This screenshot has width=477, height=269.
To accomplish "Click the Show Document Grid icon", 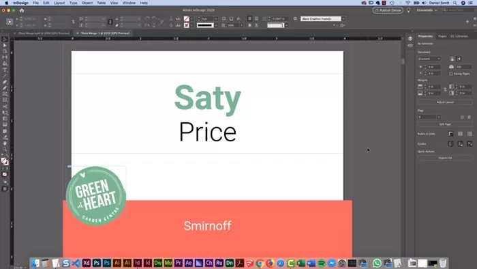I will pyautogui.click(x=470, y=134).
